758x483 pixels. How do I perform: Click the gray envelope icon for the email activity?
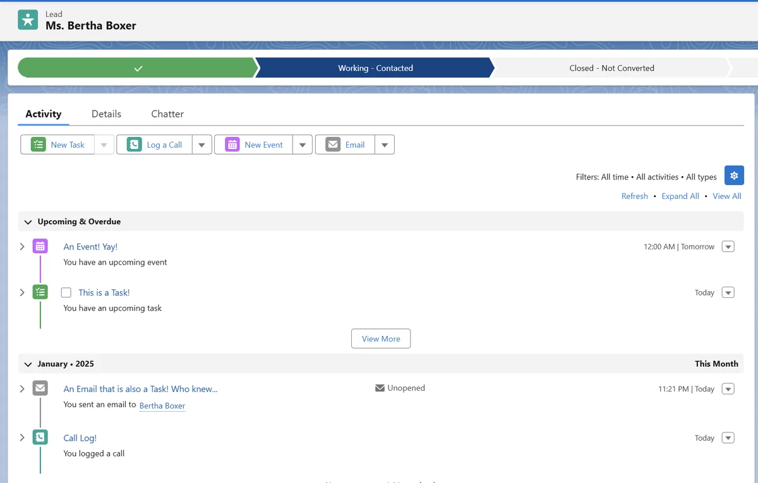[40, 388]
